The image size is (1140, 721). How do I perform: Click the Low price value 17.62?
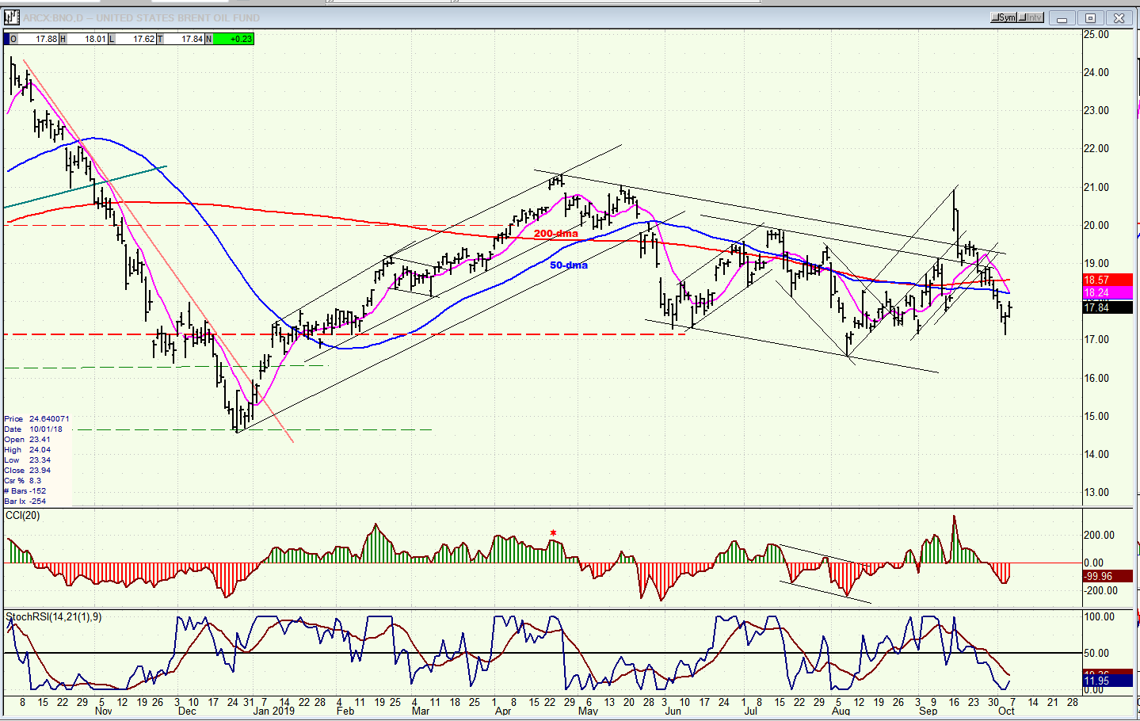point(144,39)
